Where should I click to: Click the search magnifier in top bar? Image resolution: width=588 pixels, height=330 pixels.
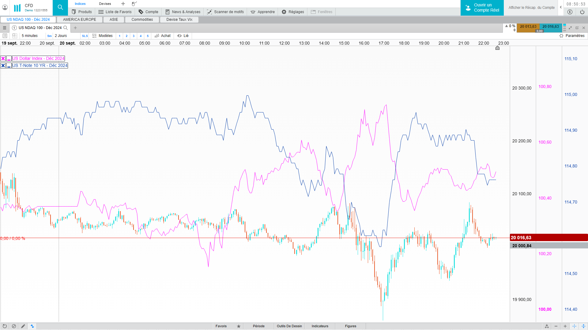[x=60, y=7]
